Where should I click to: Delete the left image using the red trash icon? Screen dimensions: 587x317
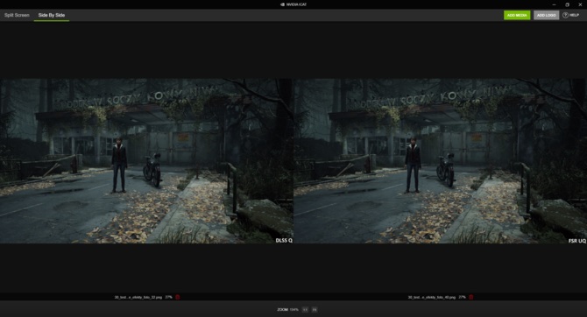coord(178,297)
